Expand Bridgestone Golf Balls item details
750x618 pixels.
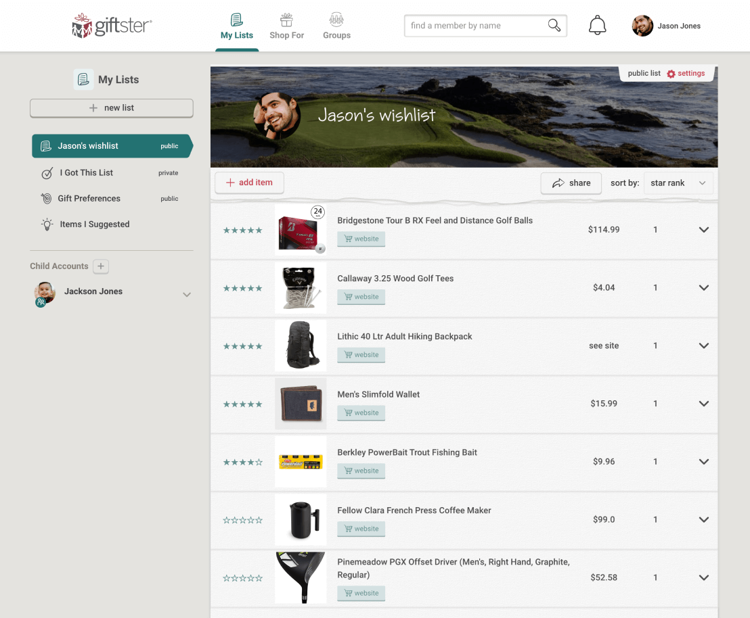(x=703, y=230)
